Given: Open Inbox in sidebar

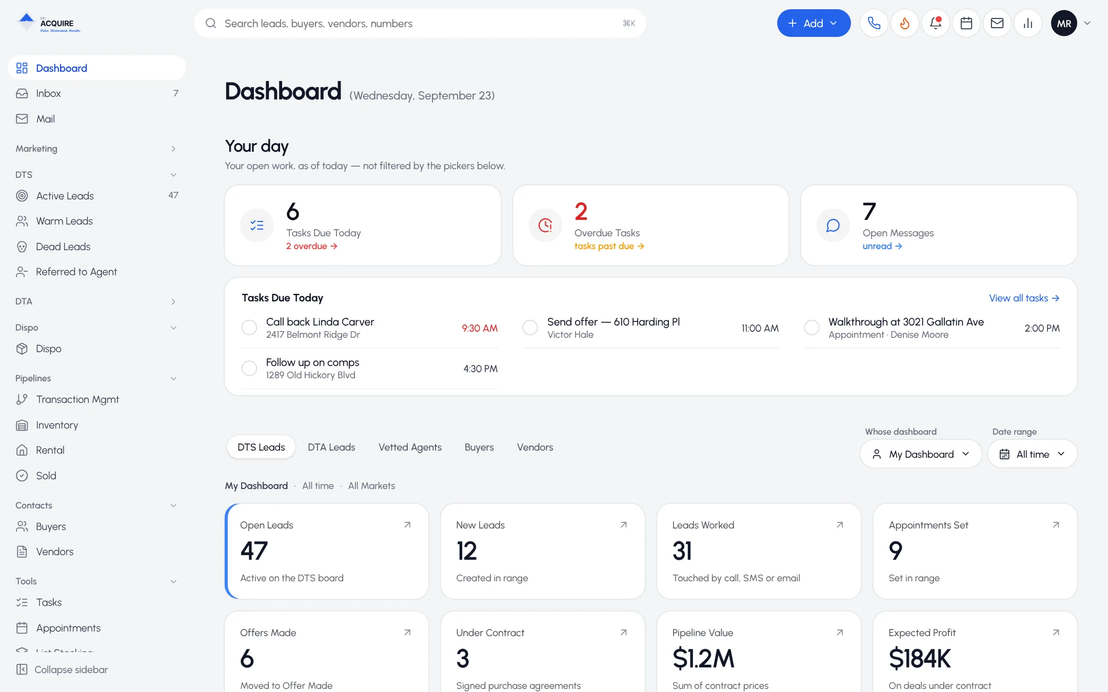Looking at the screenshot, I should coord(97,93).
